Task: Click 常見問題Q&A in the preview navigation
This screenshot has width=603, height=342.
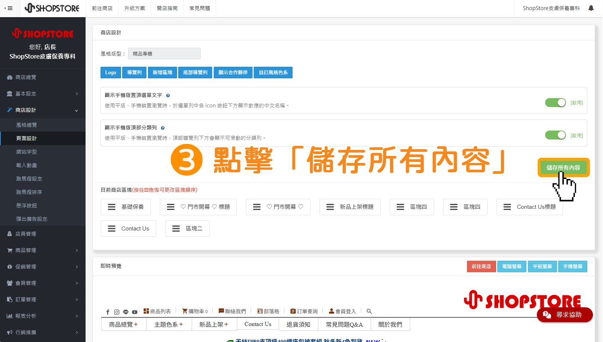Action: tap(344, 324)
